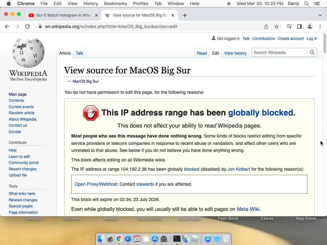The width and height of the screenshot is (327, 245).
Task: Open System Preferences from the Dock
Action: pyautogui.click(x=164, y=239)
